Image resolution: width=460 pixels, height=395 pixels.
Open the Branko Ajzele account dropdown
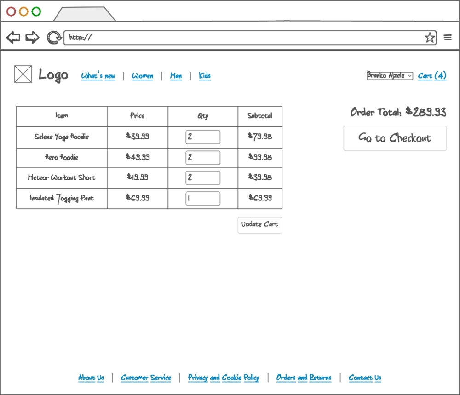[x=389, y=76]
